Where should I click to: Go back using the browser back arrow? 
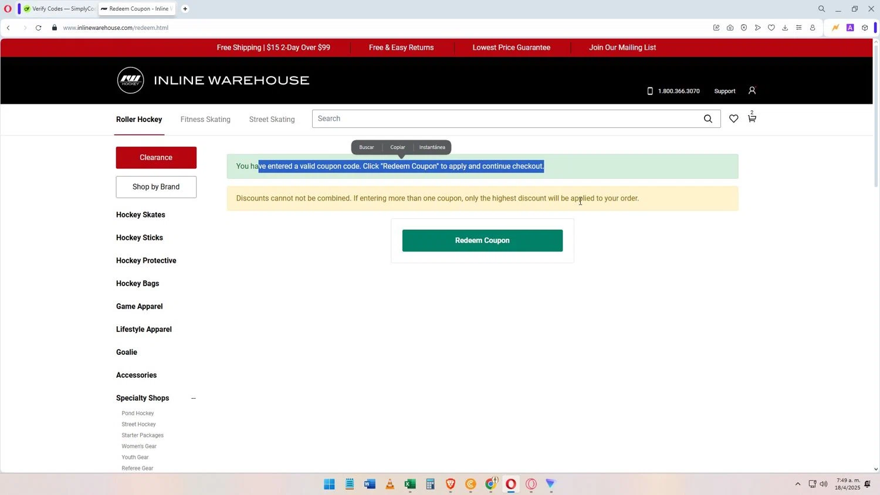coord(8,28)
